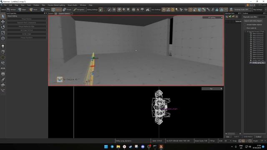The width and height of the screenshot is (267, 150).
Task: Select the Entity: prop_dy... row in Outliner
Action: (x=257, y=63)
